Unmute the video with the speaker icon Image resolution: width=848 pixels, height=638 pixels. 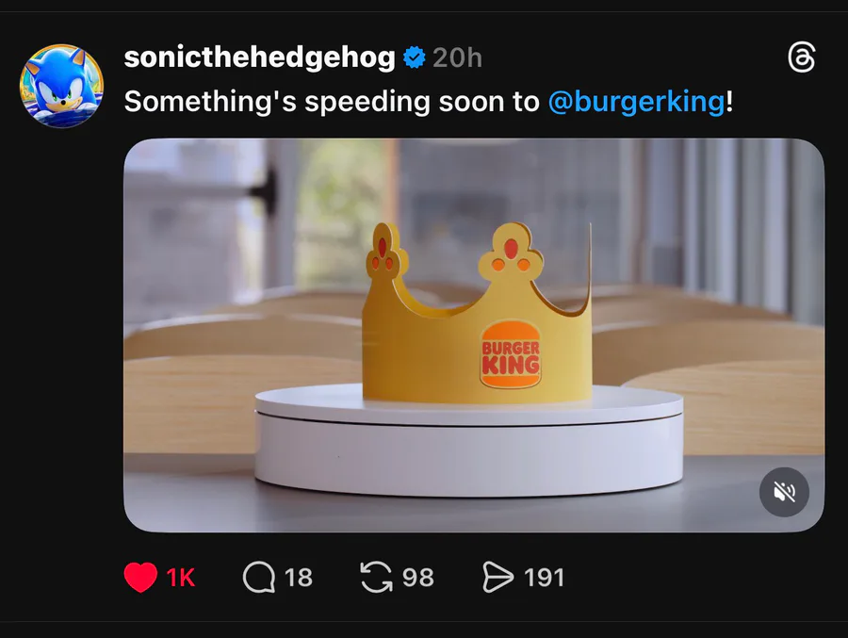784,491
